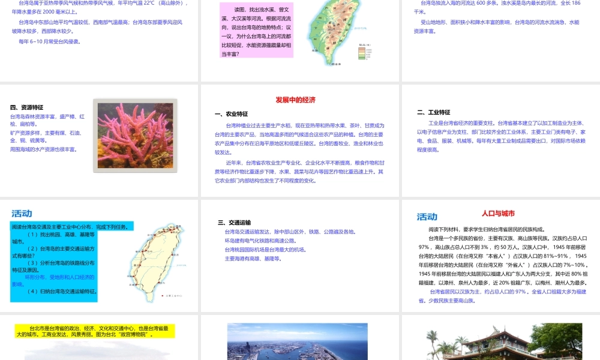The image size is (600, 360).
Task: Open the 人口与城市 activity slide
Action: click(x=501, y=256)
